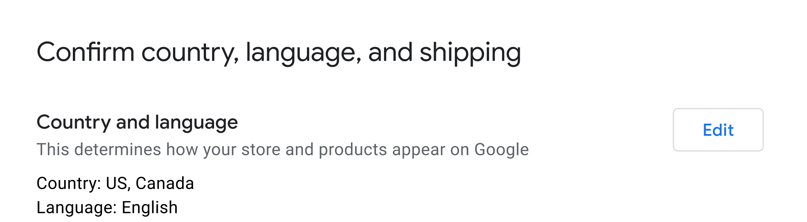Click the "Confirm country, language, and shipping" heading
This screenshot has width=807, height=222.
tap(278, 52)
